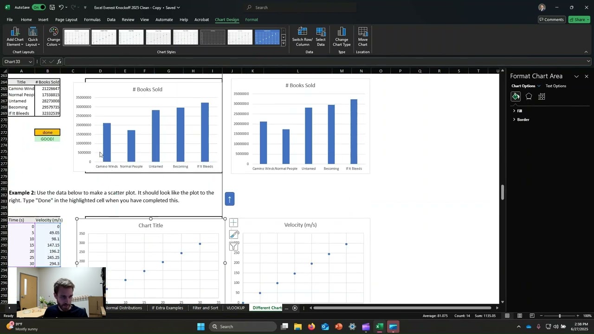This screenshot has height=334, width=594.
Task: Select the dark chart style thumbnail
Action: (213, 37)
